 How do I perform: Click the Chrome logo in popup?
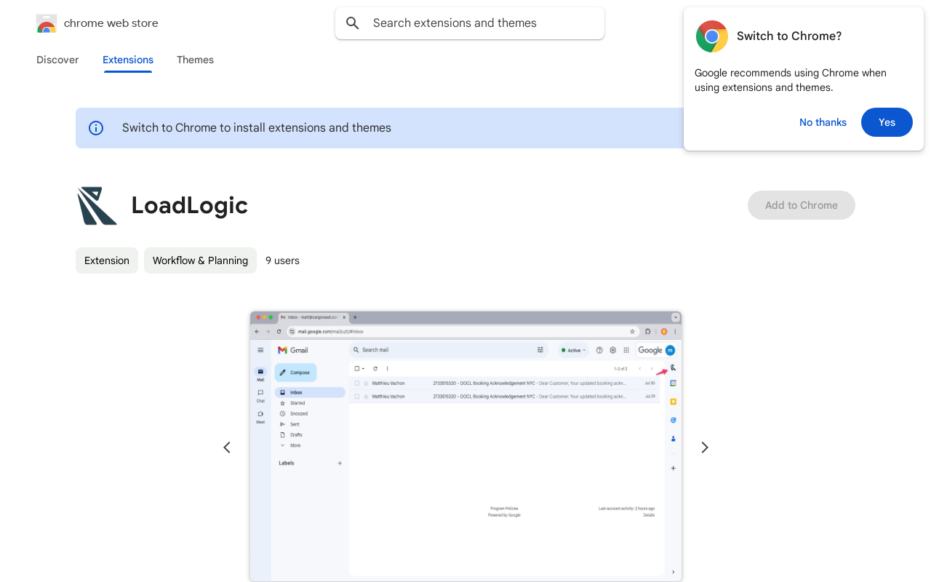click(711, 36)
